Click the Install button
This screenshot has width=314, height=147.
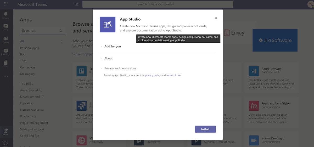pyautogui.click(x=205, y=129)
